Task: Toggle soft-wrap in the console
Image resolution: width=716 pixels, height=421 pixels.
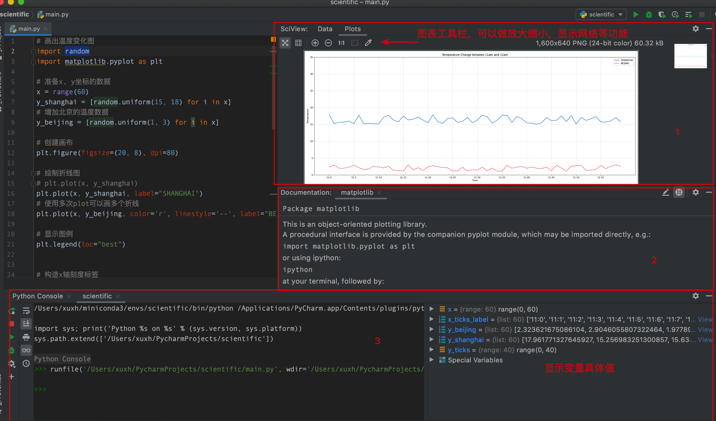Action: [26, 311]
